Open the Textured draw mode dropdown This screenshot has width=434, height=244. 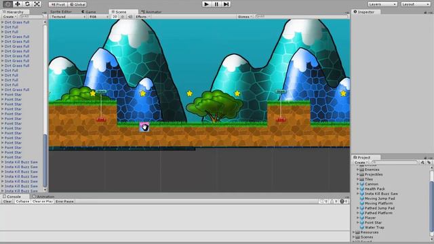pyautogui.click(x=68, y=16)
